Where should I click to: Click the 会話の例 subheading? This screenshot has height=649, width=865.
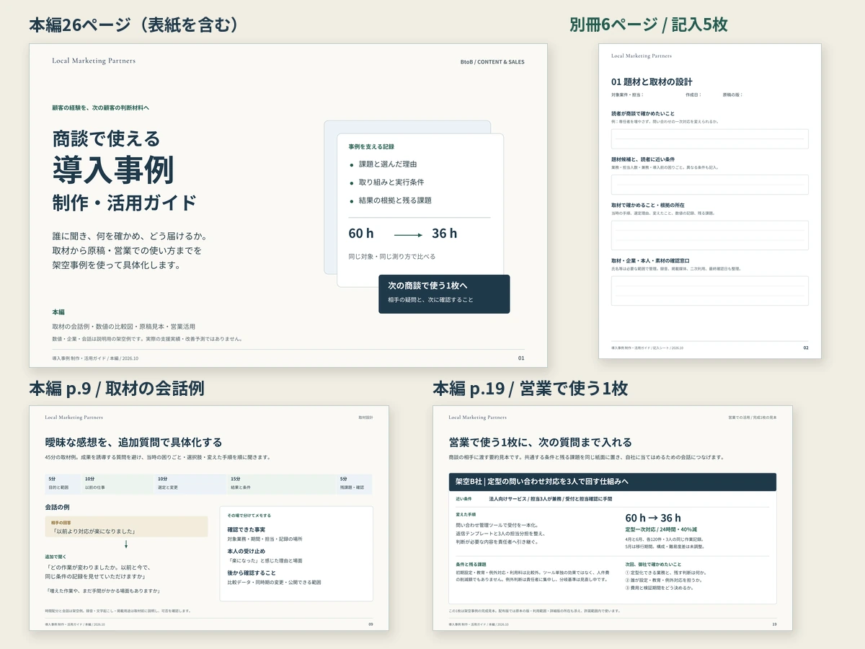(x=58, y=508)
